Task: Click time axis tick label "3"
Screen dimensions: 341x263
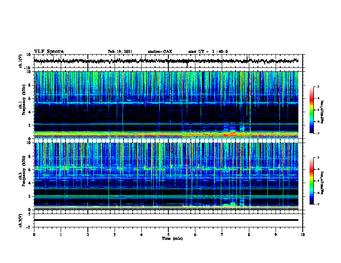Action: [115, 235]
